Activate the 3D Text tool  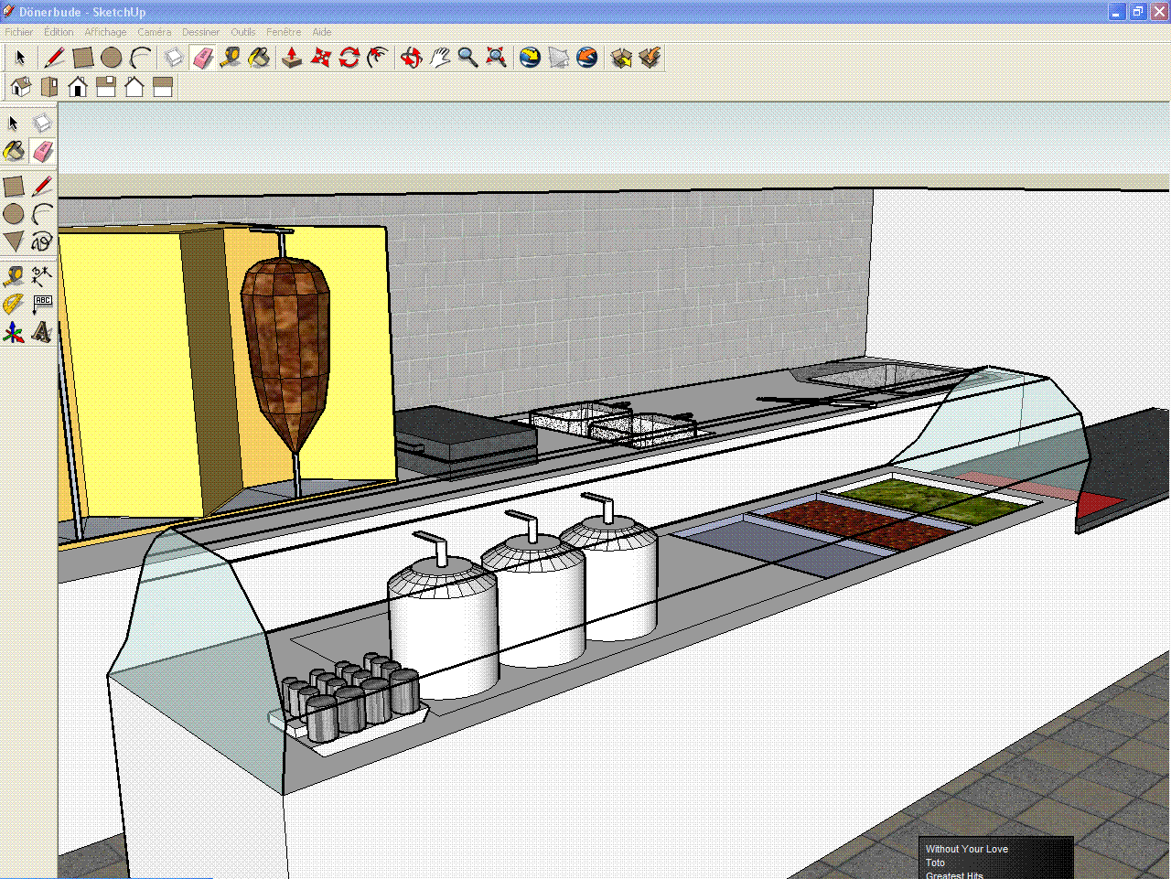point(42,332)
